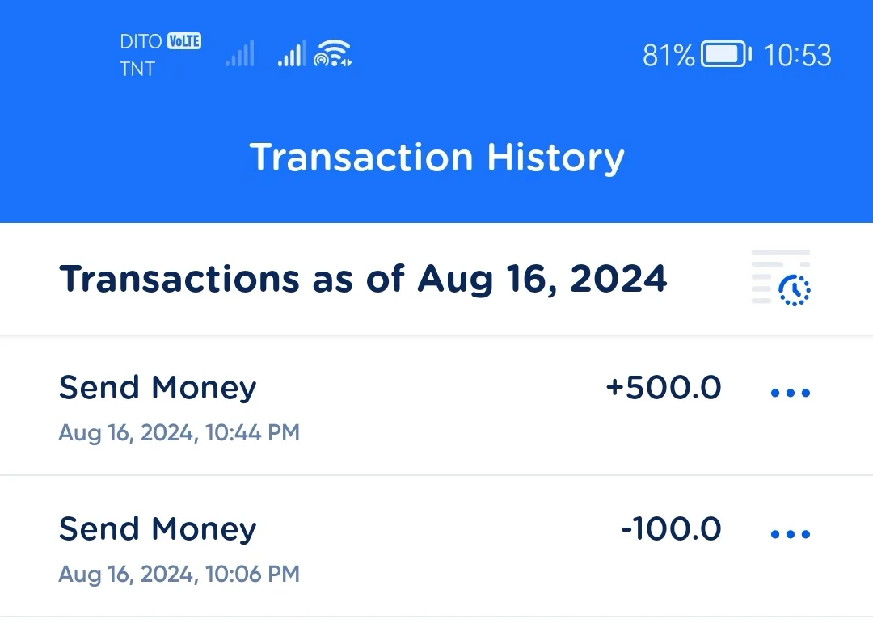The image size is (873, 623).
Task: Tap the faded first signal strength bars
Action: pyautogui.click(x=239, y=53)
